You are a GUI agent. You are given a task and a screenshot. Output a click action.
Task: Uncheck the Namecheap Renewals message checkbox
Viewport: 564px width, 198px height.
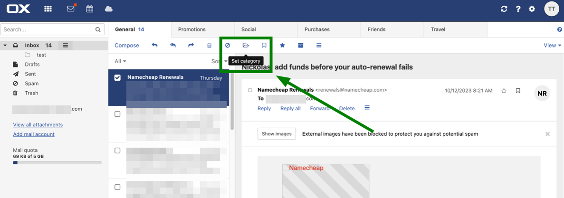tap(117, 77)
